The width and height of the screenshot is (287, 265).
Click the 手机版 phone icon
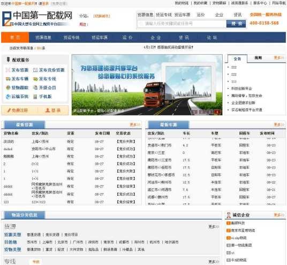[35, 97]
